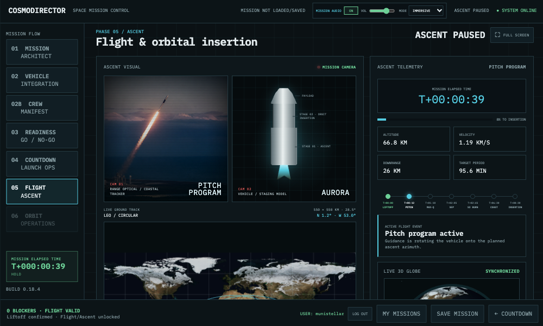Go back to Countdown
543x326 pixels.
513,314
